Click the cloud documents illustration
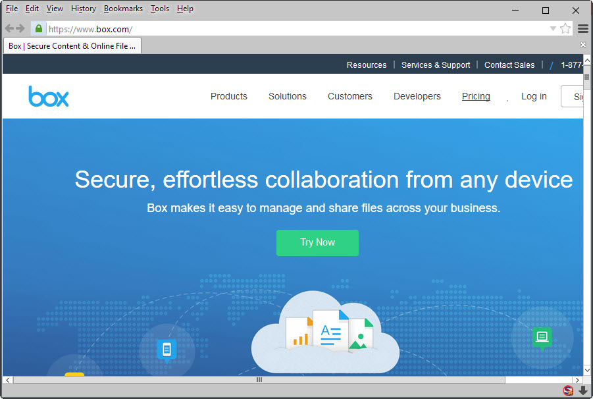This screenshot has width=593, height=399. pos(325,332)
